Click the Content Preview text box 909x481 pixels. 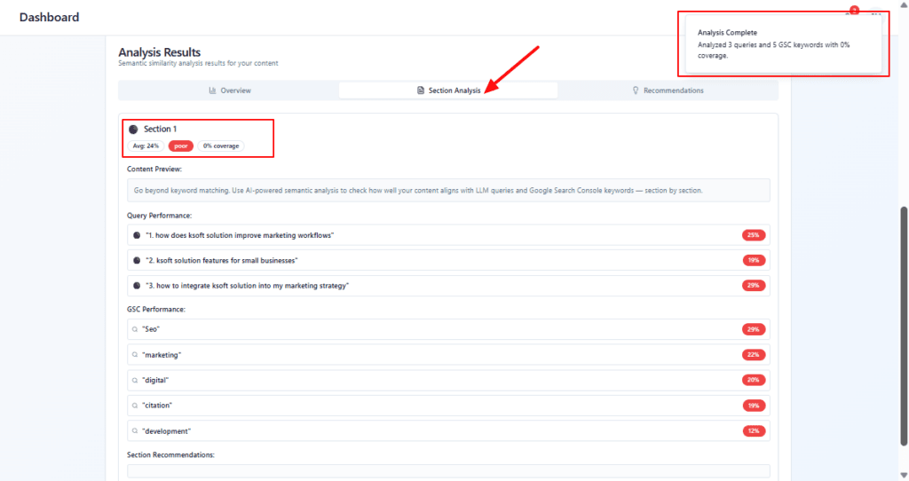click(x=448, y=190)
